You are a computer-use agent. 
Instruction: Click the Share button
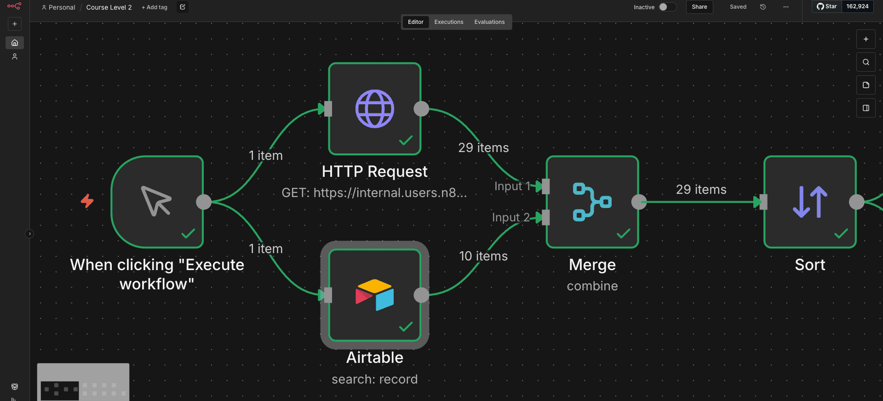(700, 7)
